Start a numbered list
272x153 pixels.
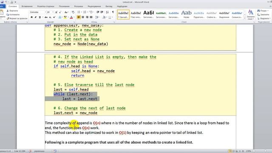85,12
